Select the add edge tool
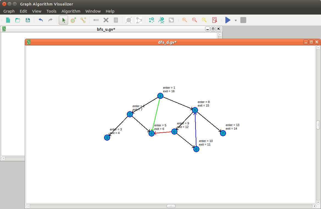321x209 pixels. 83,20
